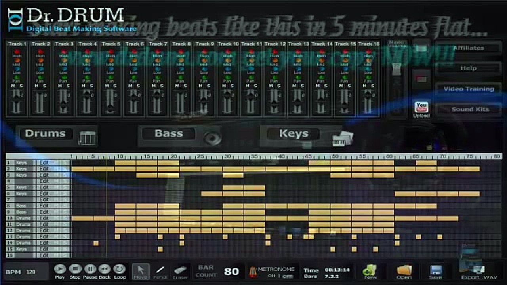
Task: Click Track 11 orange Mid knob
Action: pos(251,60)
